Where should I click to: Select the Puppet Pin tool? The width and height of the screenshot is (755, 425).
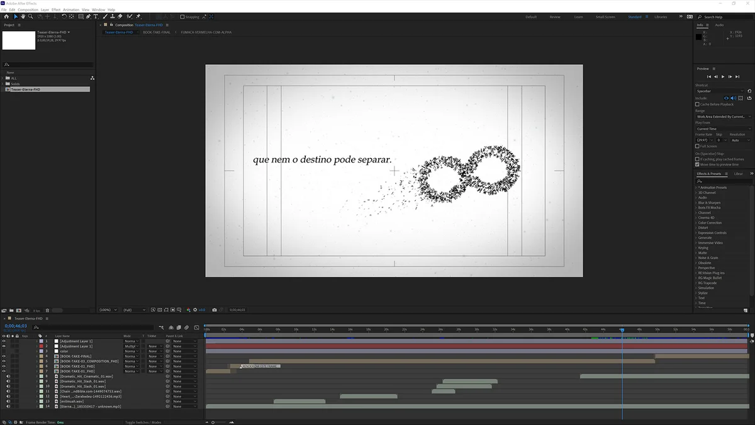138,17
